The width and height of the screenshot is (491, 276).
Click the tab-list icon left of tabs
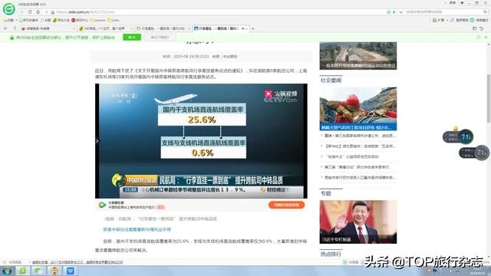tap(5, 28)
